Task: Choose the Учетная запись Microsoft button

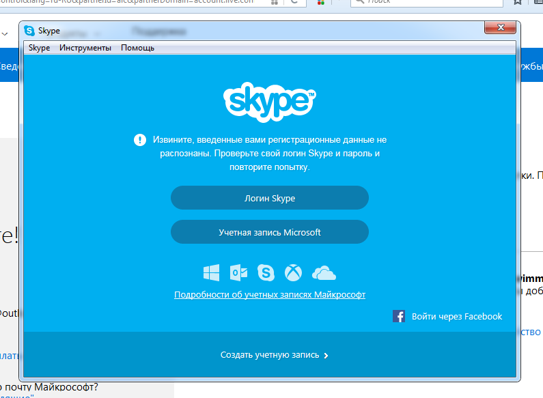Action: 269,232
